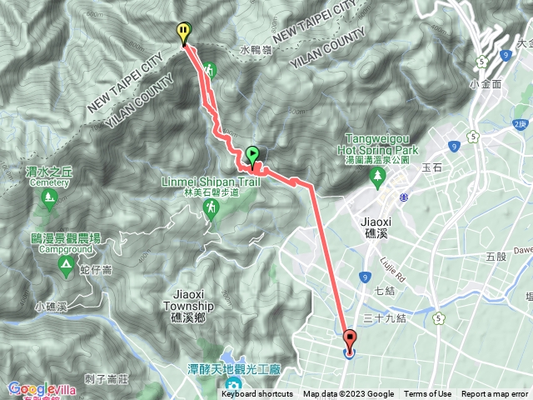Click the yellow pause marker pin
The width and height of the screenshot is (533, 400).
(x=183, y=33)
